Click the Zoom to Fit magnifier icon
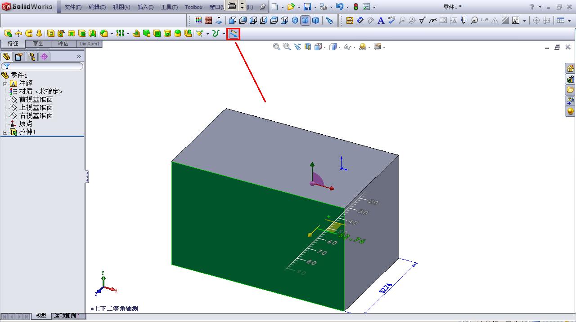576x322 pixels. coord(277,47)
